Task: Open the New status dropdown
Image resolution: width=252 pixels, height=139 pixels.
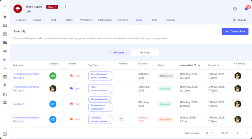Action: pyautogui.click(x=52, y=7)
